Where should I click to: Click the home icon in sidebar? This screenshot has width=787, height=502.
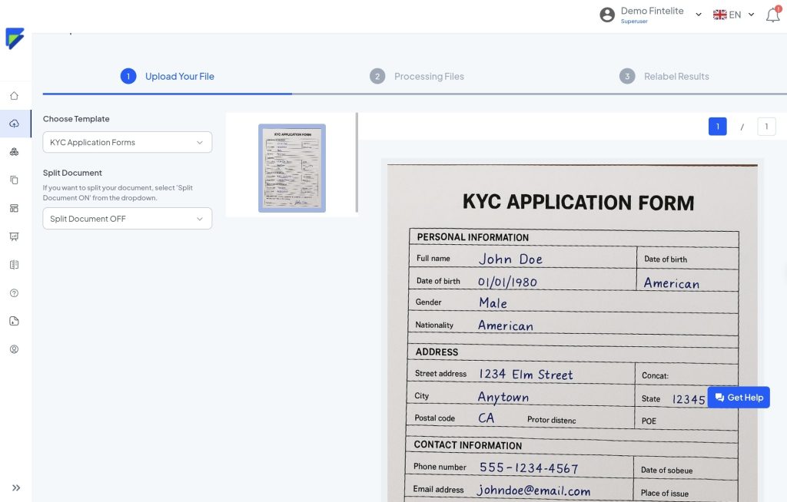(14, 96)
